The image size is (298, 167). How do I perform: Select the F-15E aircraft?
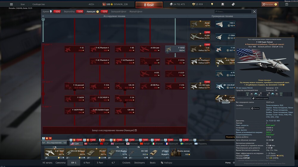click(175, 86)
